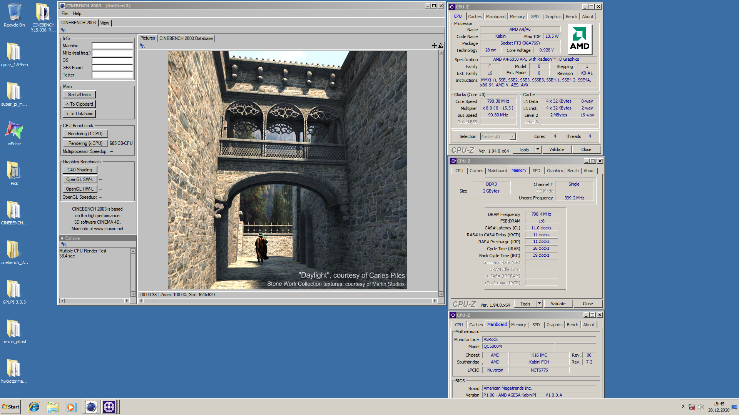The height and width of the screenshot is (415, 739).
Task: Click the OS input field
Action: pos(112,60)
